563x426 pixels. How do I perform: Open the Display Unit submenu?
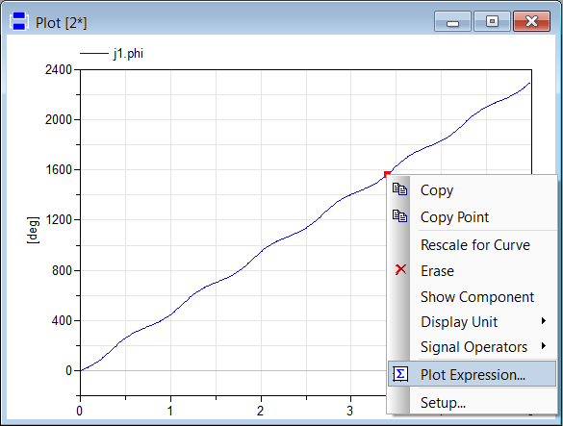tap(472, 322)
